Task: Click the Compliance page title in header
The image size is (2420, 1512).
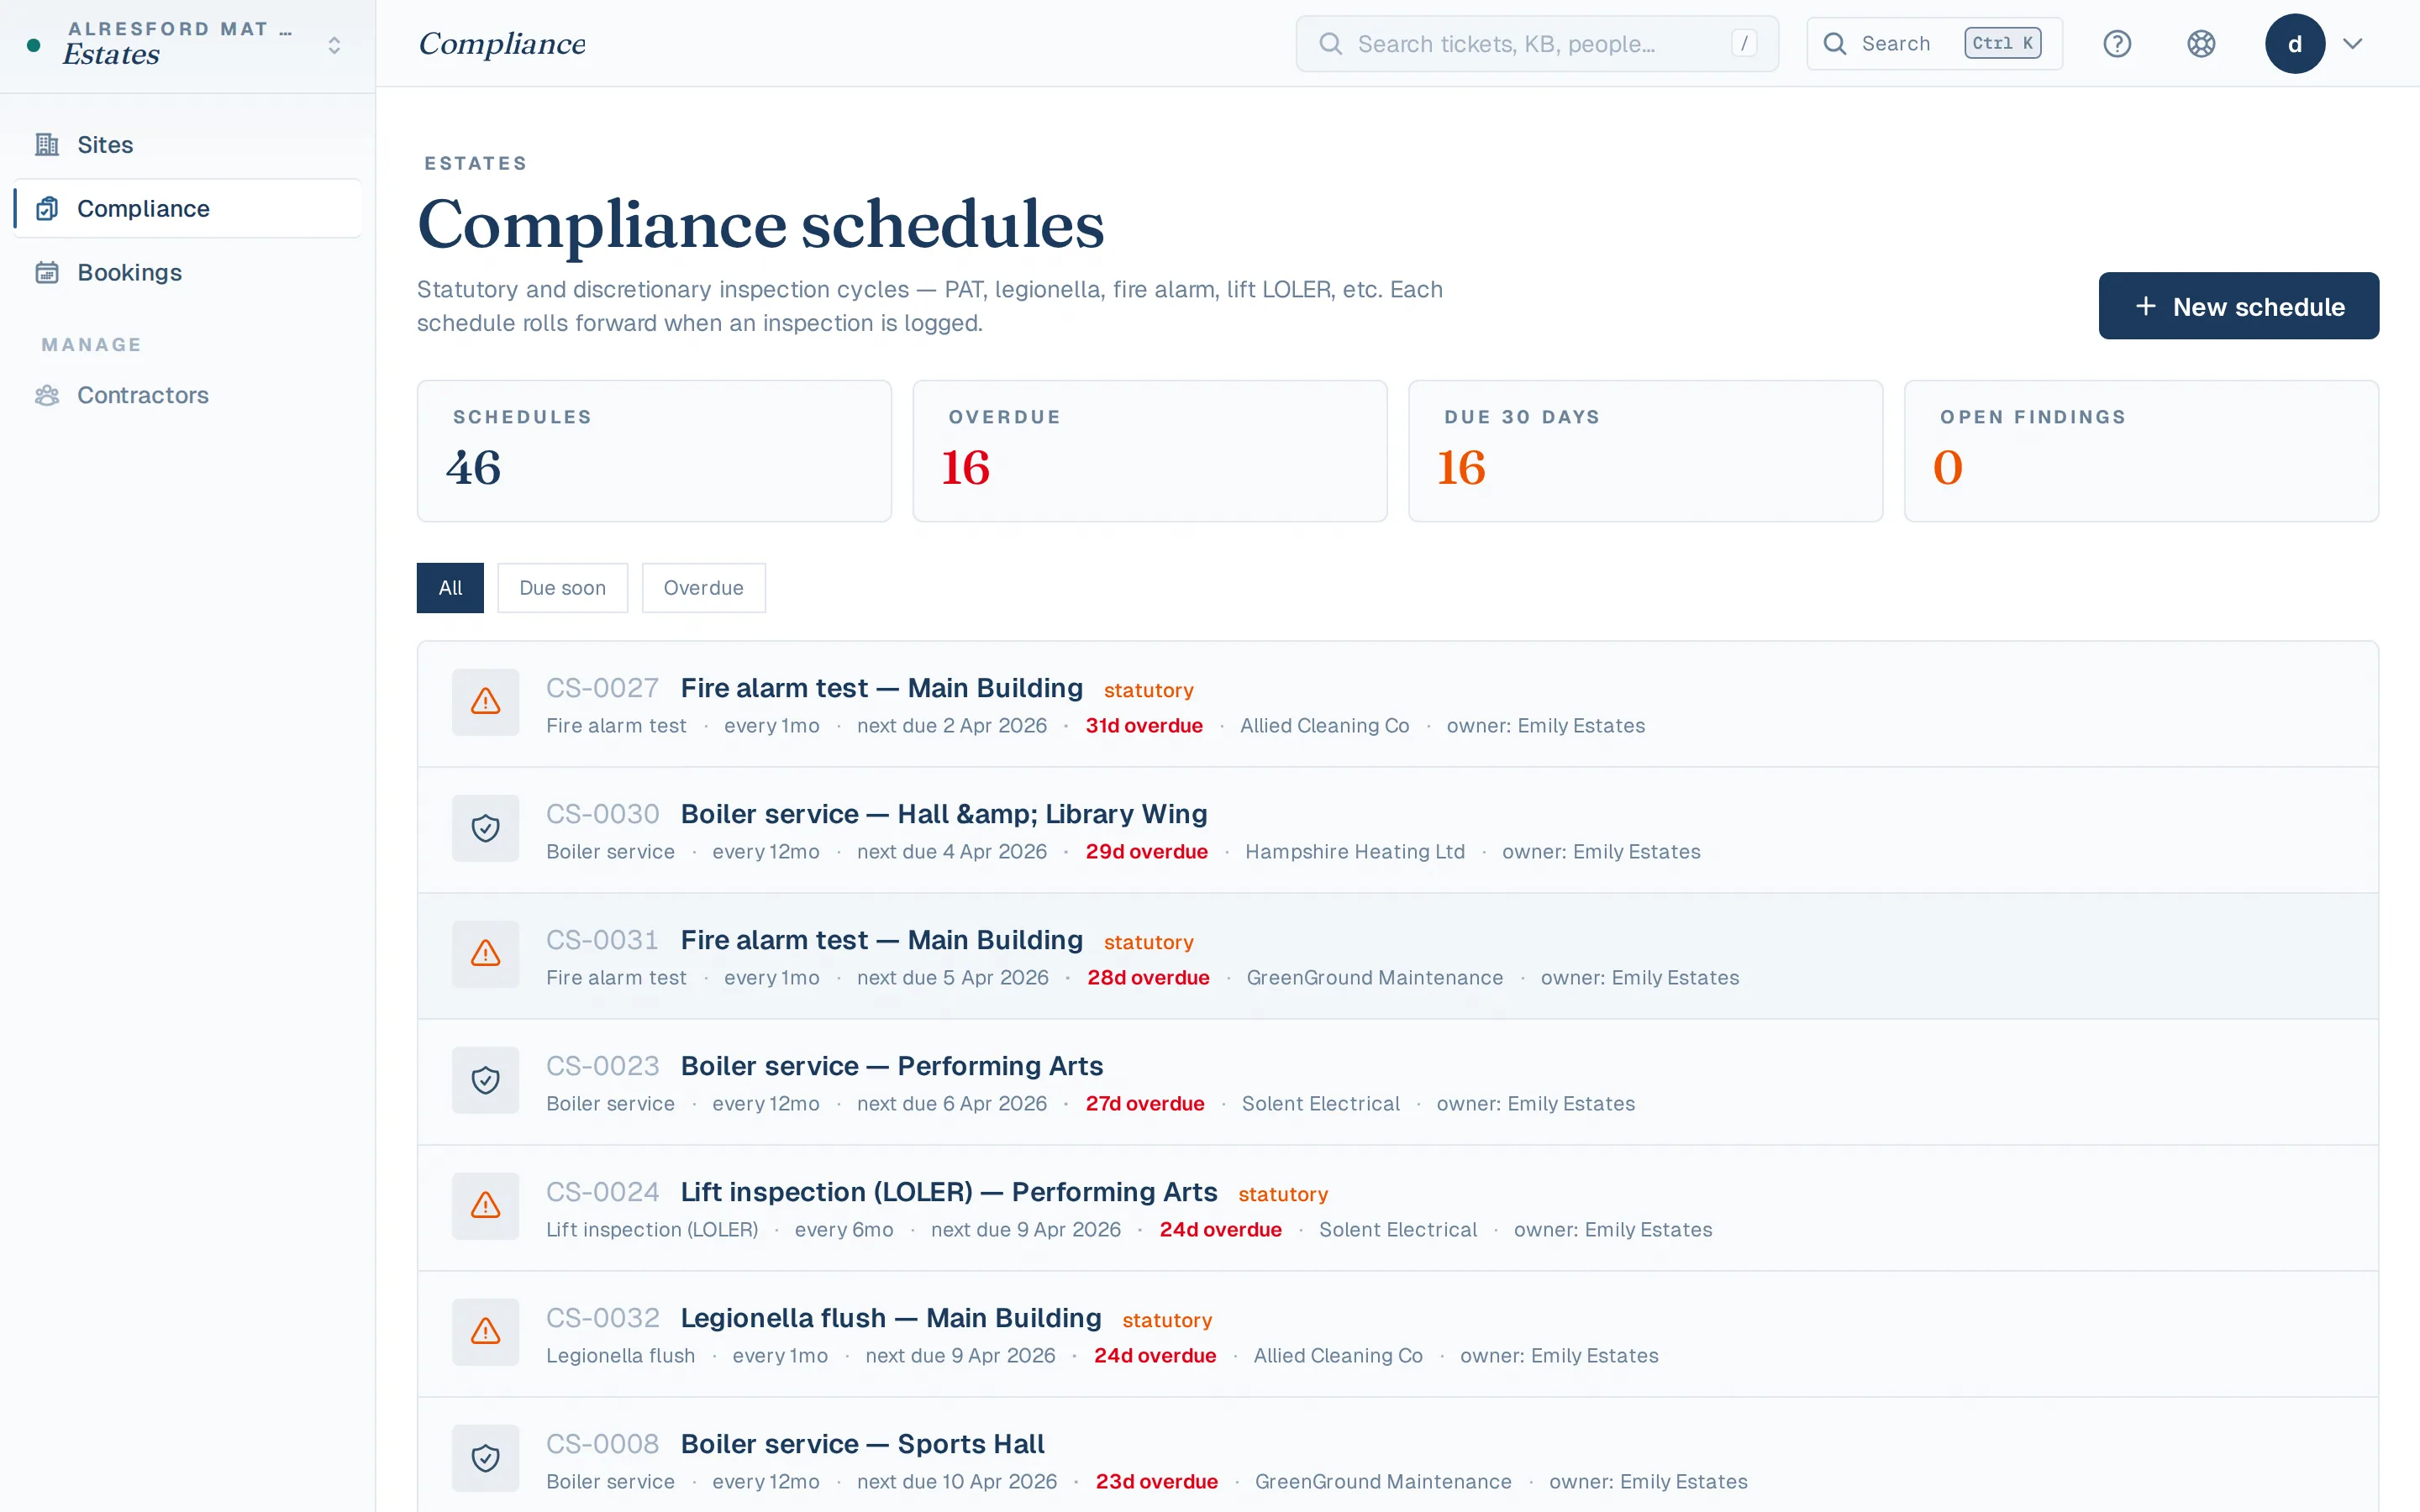Action: pyautogui.click(x=502, y=44)
